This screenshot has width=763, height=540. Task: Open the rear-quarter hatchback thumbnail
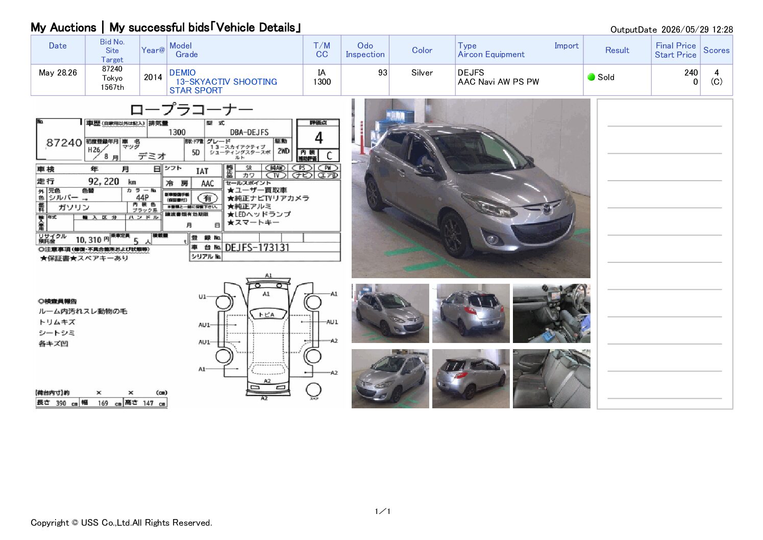pos(471,379)
